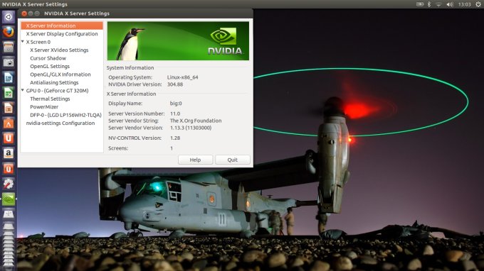Screen dimensions: 484x271
Task: Click the display name value big:0
Action: 176,104
